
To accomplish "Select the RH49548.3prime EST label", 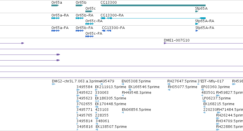I will (136, 93).
